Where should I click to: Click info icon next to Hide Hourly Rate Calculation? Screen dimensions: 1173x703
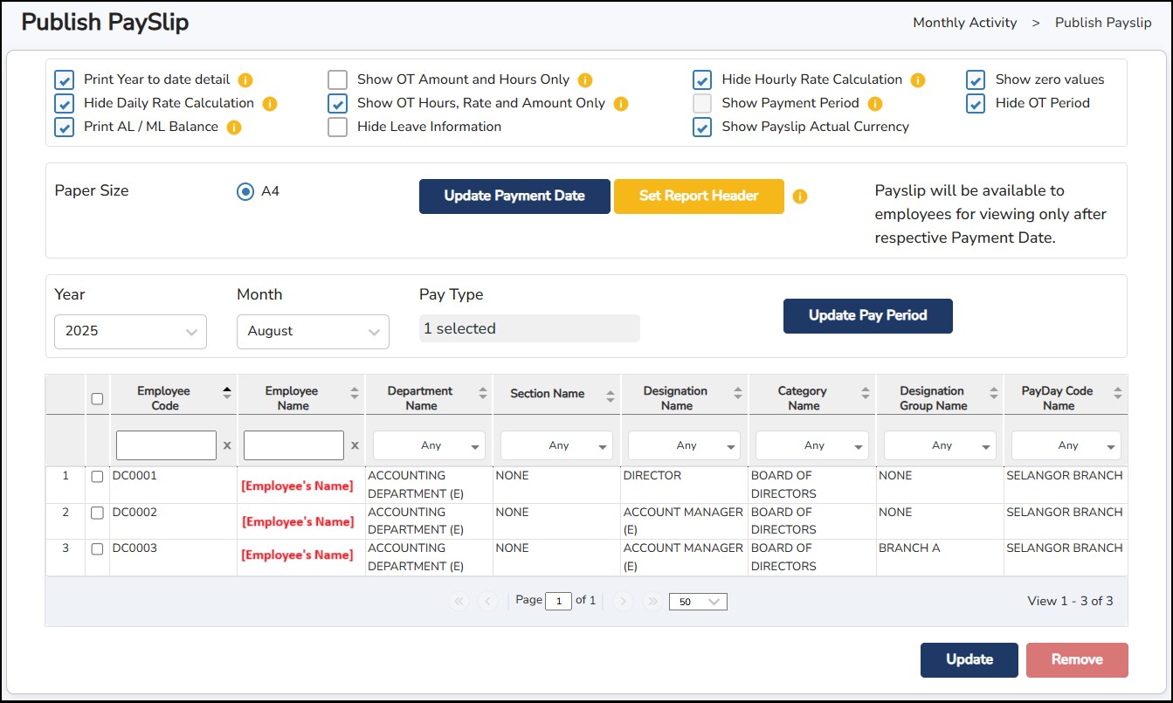click(918, 80)
